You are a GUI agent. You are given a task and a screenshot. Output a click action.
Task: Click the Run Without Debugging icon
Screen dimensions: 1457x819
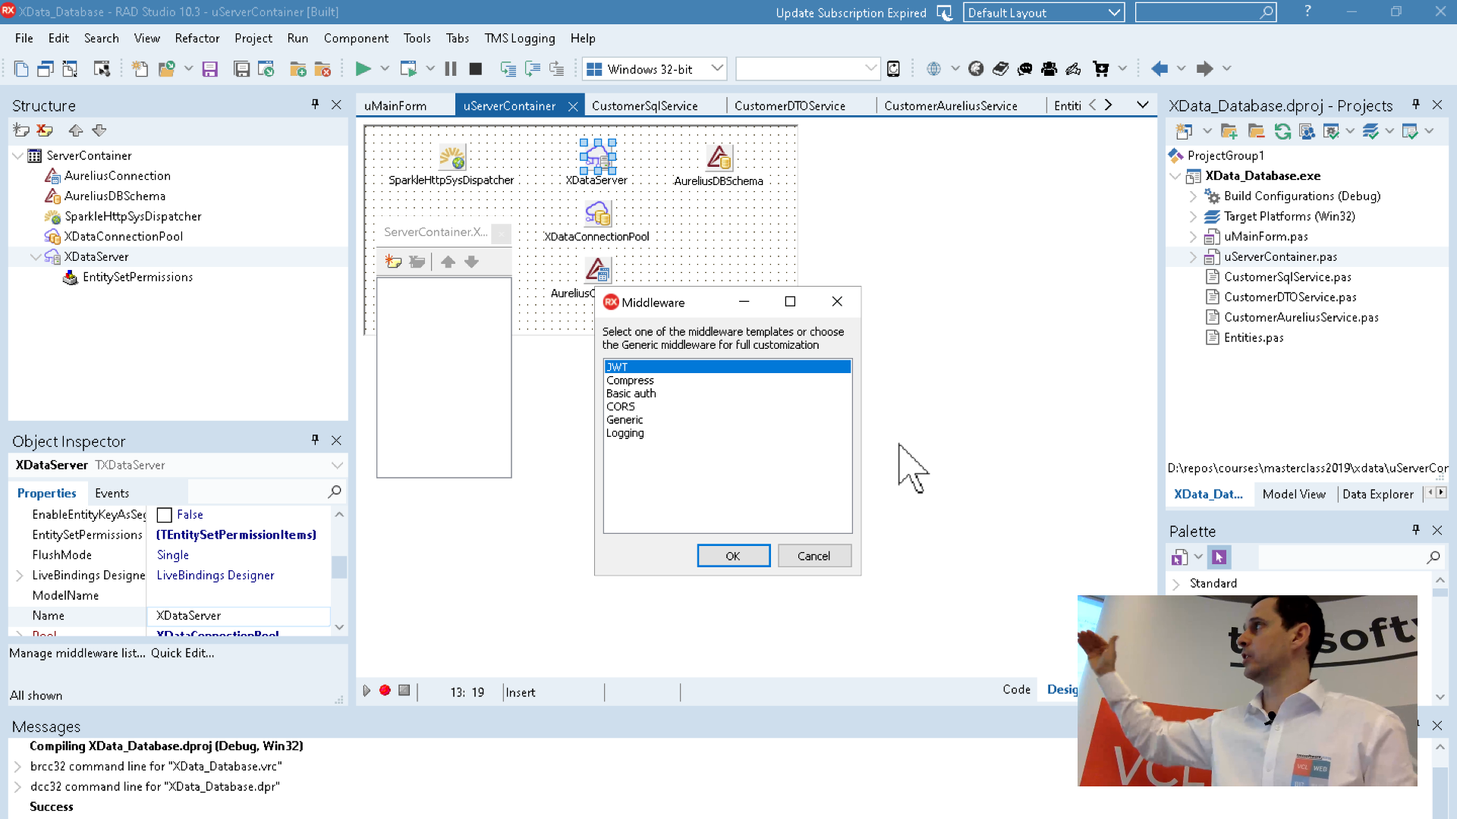(x=408, y=69)
